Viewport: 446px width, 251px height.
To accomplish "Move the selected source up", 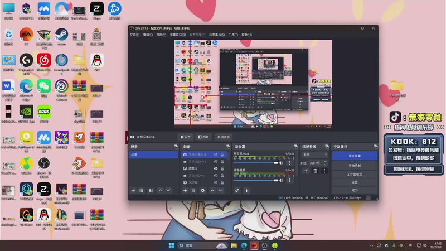I will 212,190.
